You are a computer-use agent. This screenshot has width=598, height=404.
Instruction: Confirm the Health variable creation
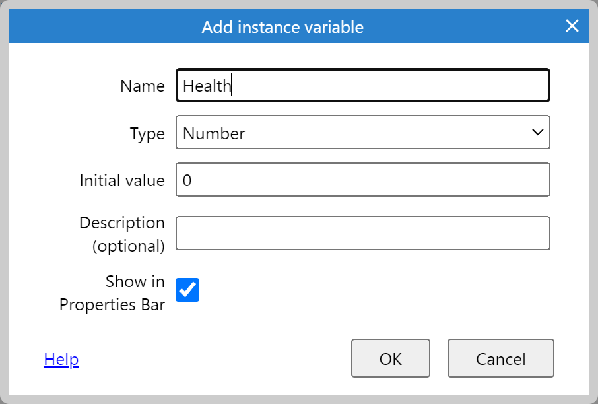click(x=390, y=358)
